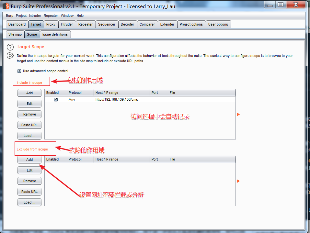Click Edit under Exclude from scope
This screenshot has height=233, width=310.
coord(29,170)
